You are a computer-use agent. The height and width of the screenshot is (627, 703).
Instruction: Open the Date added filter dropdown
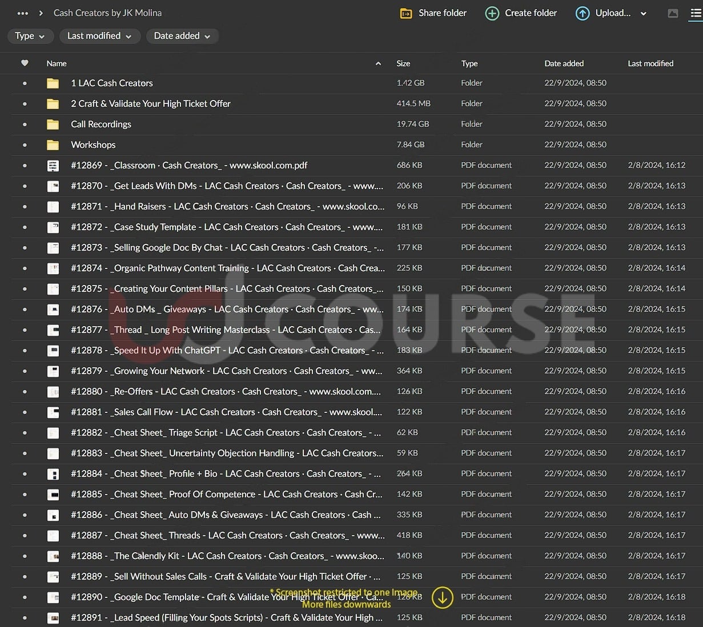[182, 36]
